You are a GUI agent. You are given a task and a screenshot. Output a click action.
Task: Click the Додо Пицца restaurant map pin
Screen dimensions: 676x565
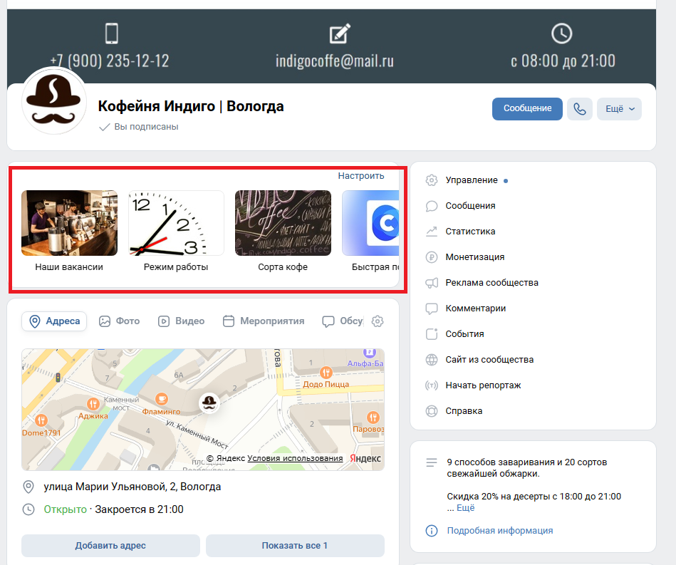(326, 372)
